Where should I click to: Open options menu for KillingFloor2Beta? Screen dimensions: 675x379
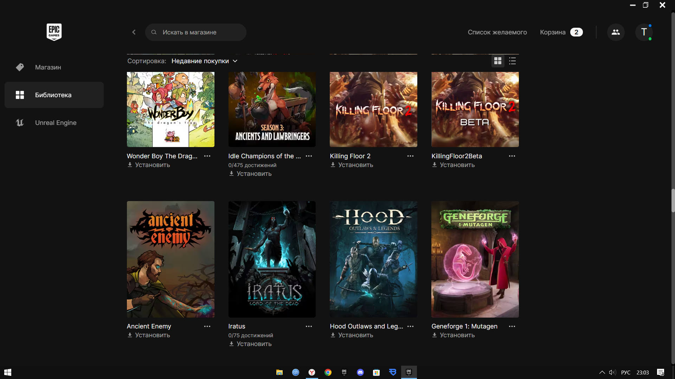[x=512, y=156]
